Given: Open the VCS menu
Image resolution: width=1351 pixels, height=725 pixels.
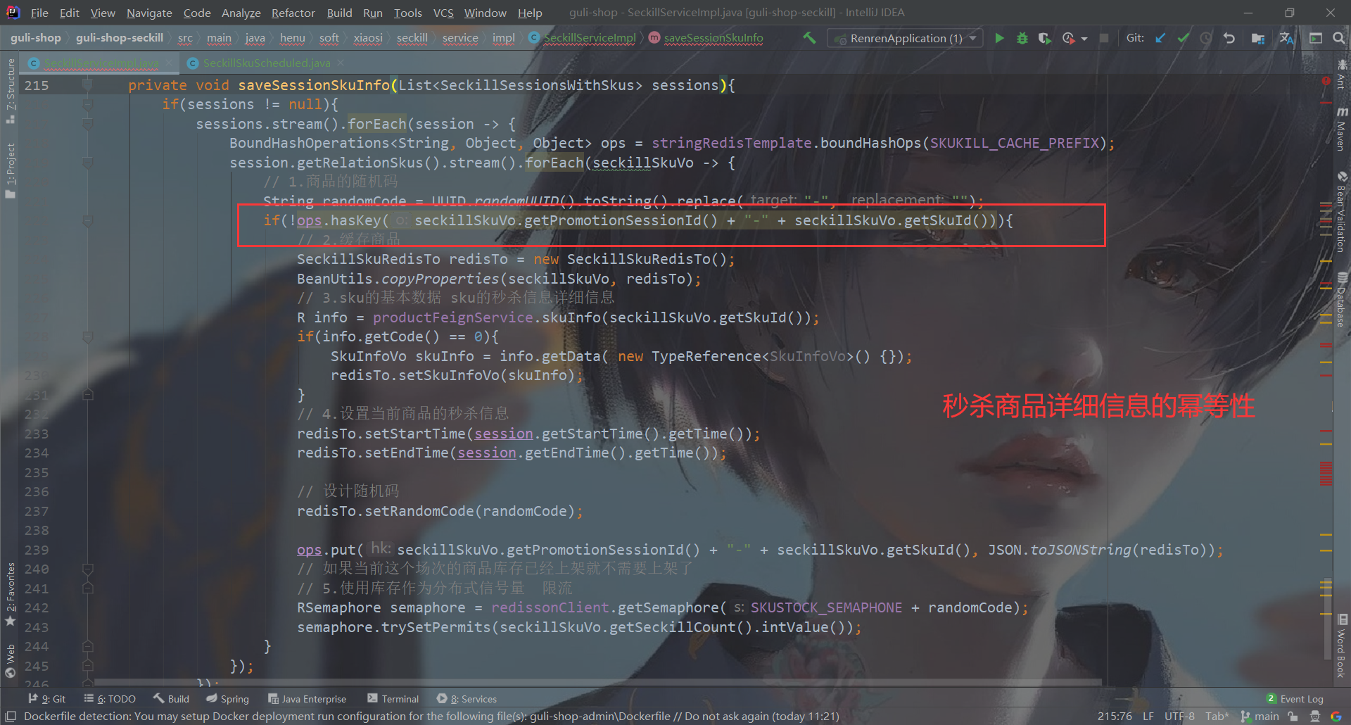Looking at the screenshot, I should (443, 13).
